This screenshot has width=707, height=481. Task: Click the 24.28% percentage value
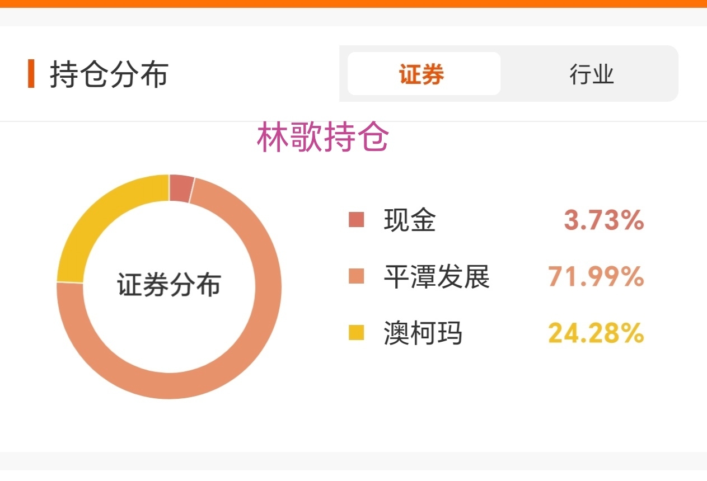click(x=596, y=333)
